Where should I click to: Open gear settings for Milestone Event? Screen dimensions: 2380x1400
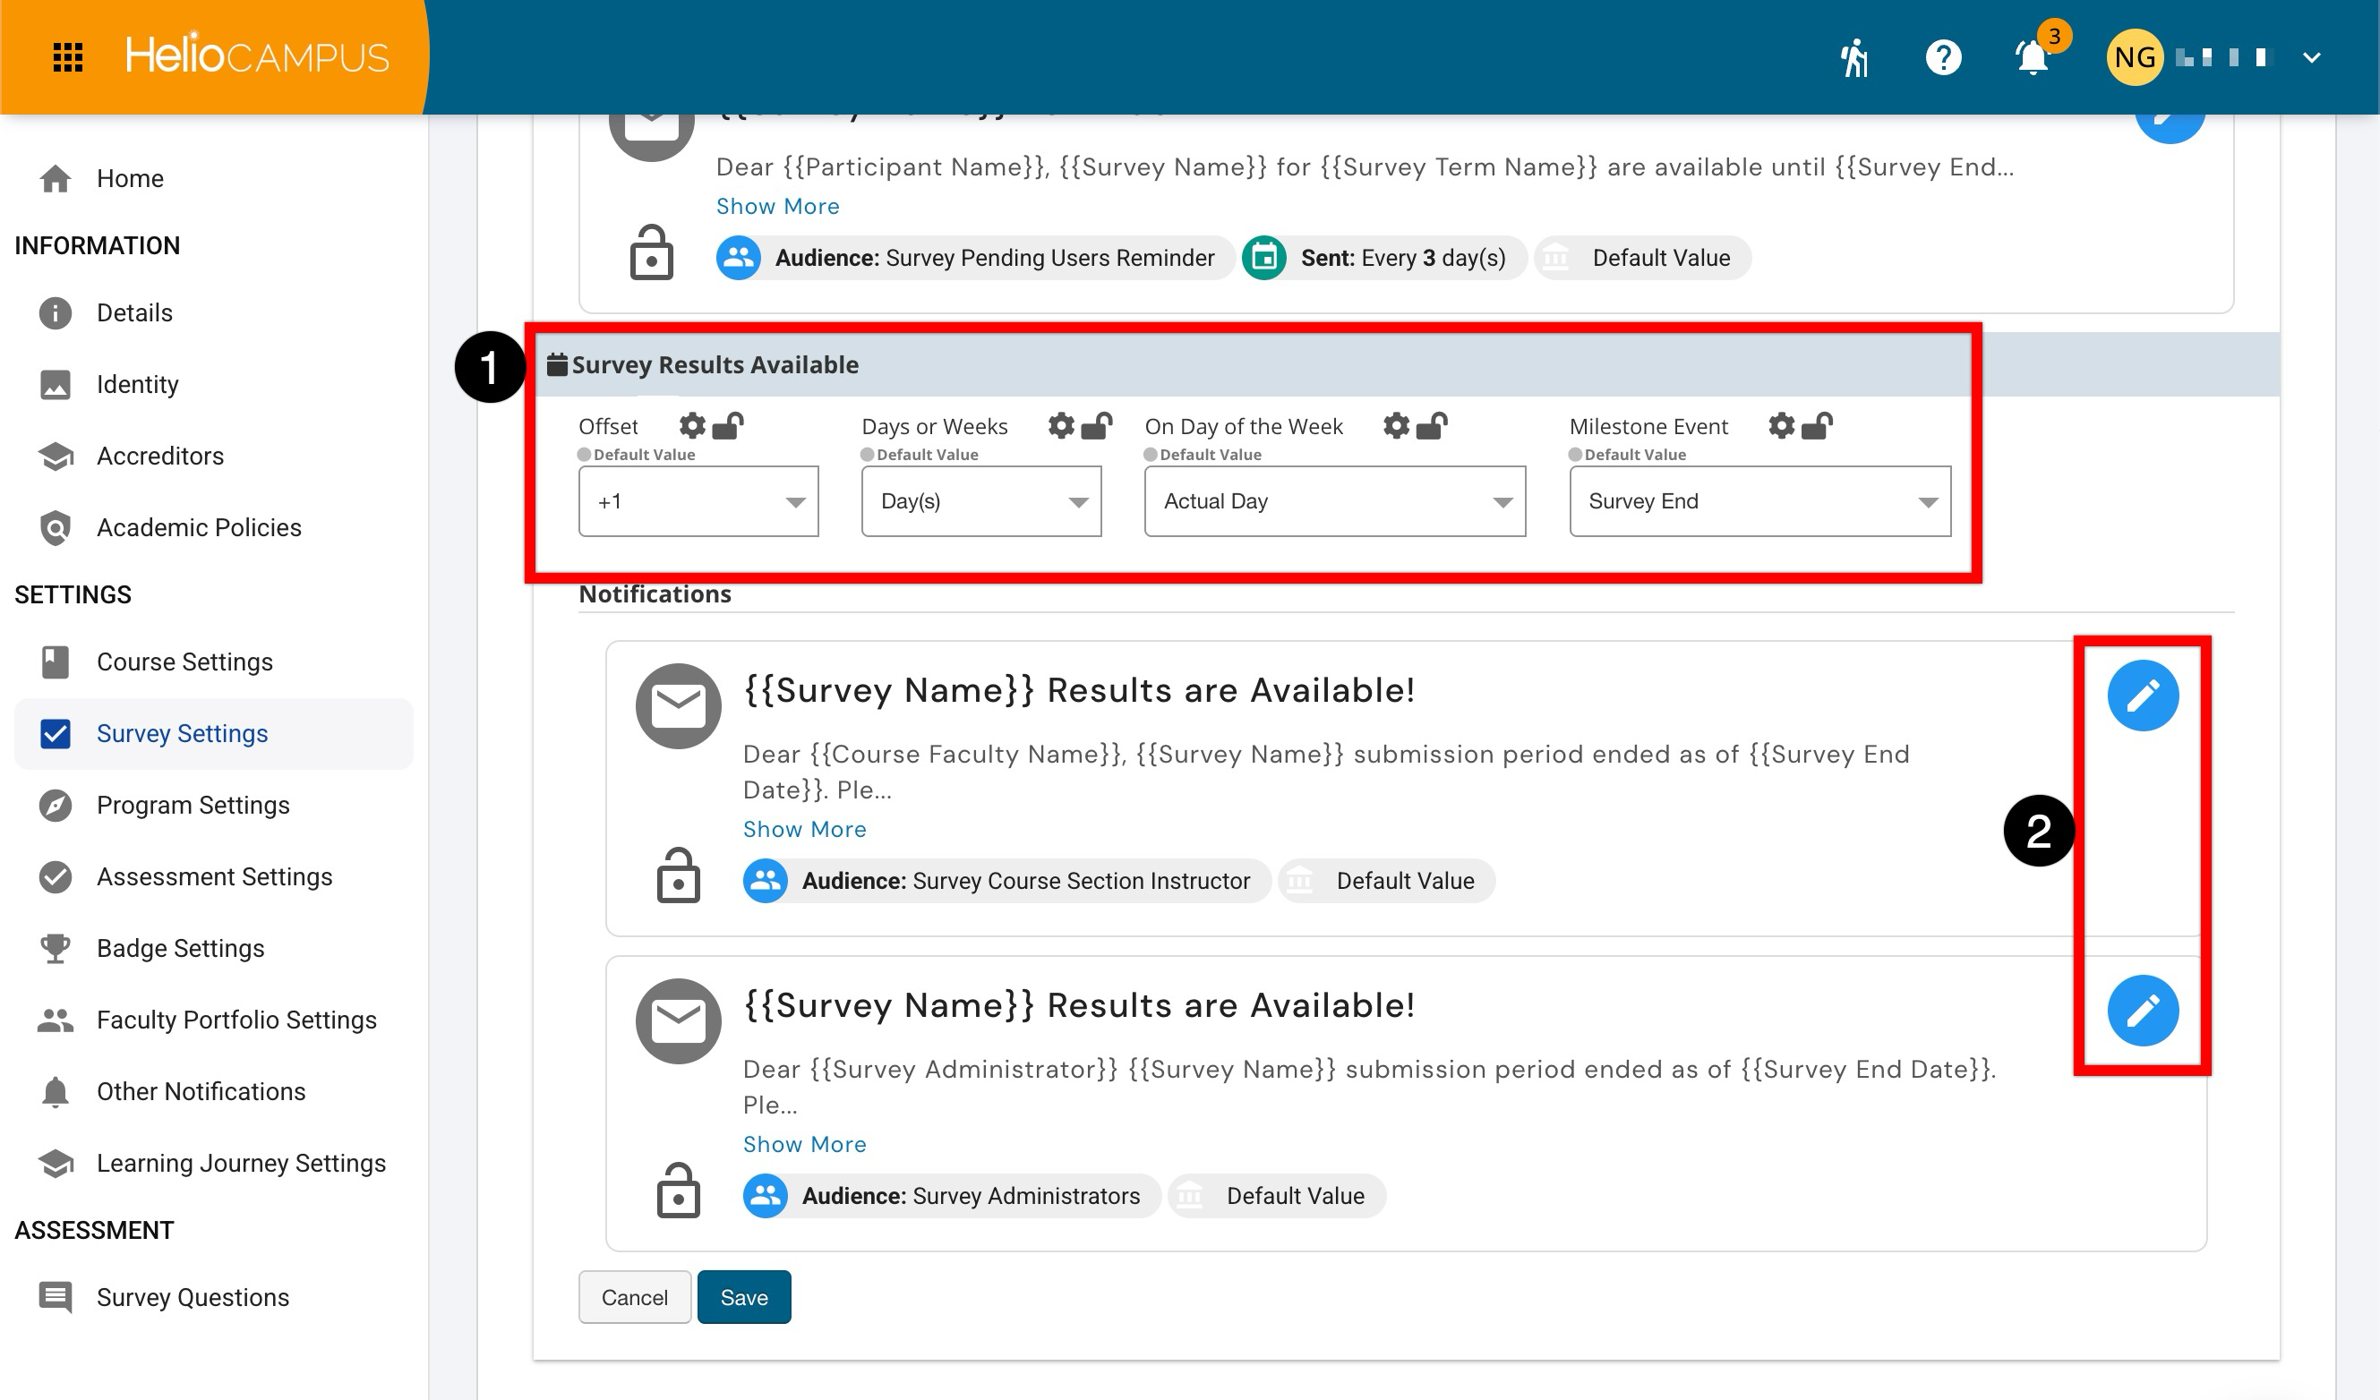(x=1781, y=426)
